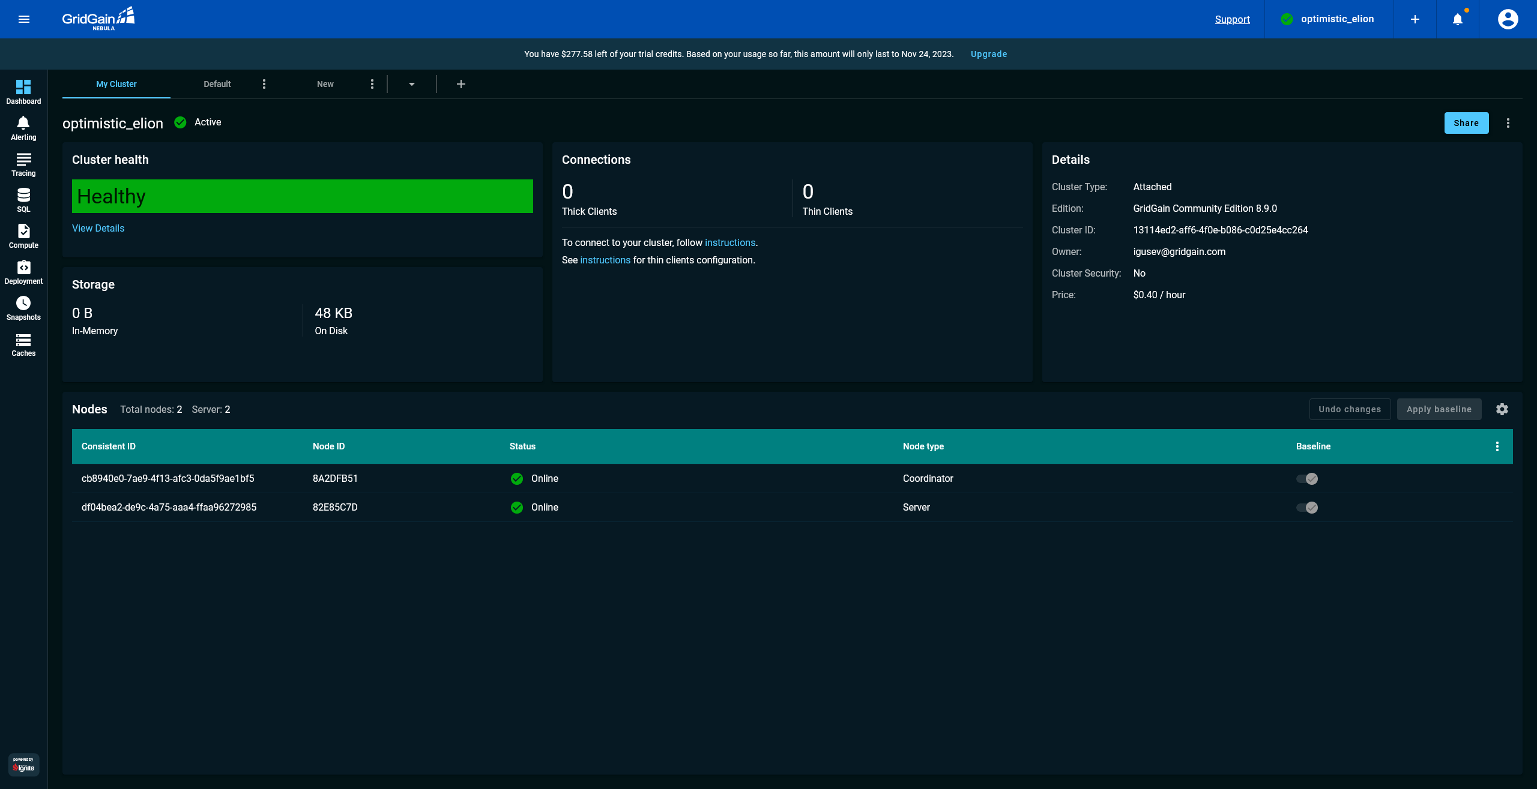
Task: Open the SQL section
Action: [x=23, y=200]
